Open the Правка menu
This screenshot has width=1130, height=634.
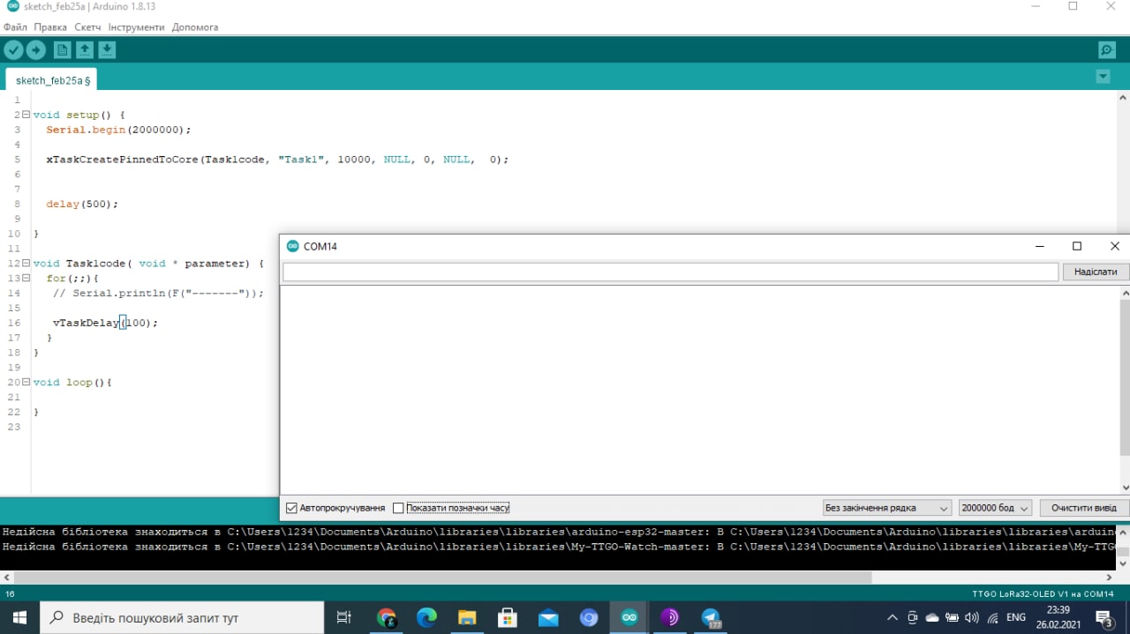click(x=50, y=27)
